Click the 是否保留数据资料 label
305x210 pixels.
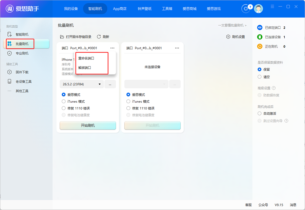(x=270, y=62)
